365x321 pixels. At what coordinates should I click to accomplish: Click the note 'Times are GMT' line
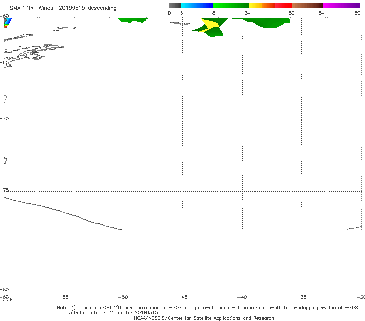pos(207,308)
